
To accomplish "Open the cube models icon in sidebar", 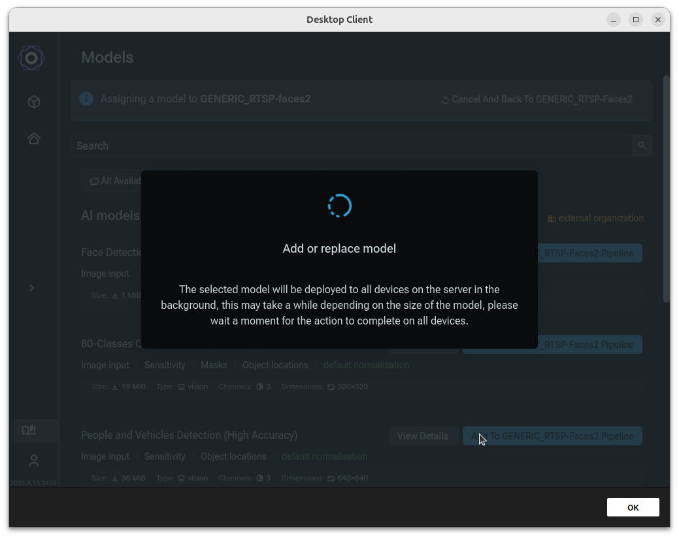I will [34, 102].
